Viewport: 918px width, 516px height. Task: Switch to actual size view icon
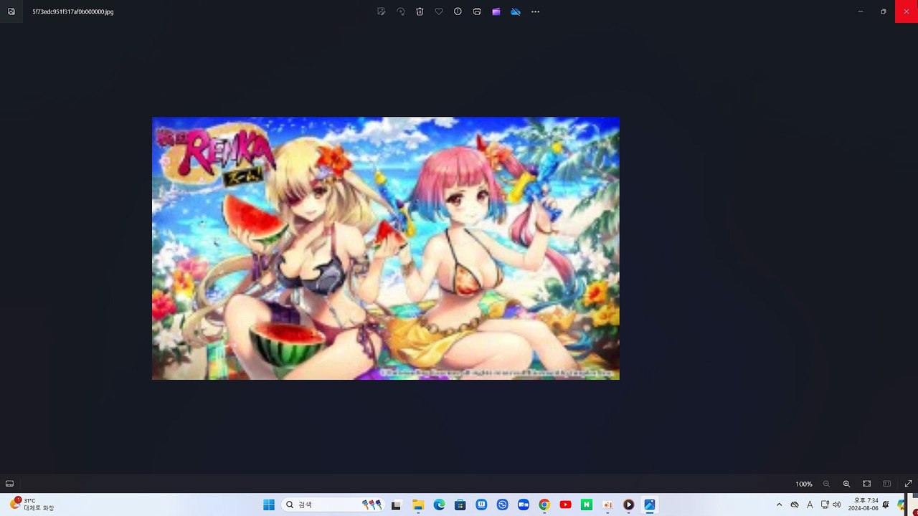(x=887, y=484)
